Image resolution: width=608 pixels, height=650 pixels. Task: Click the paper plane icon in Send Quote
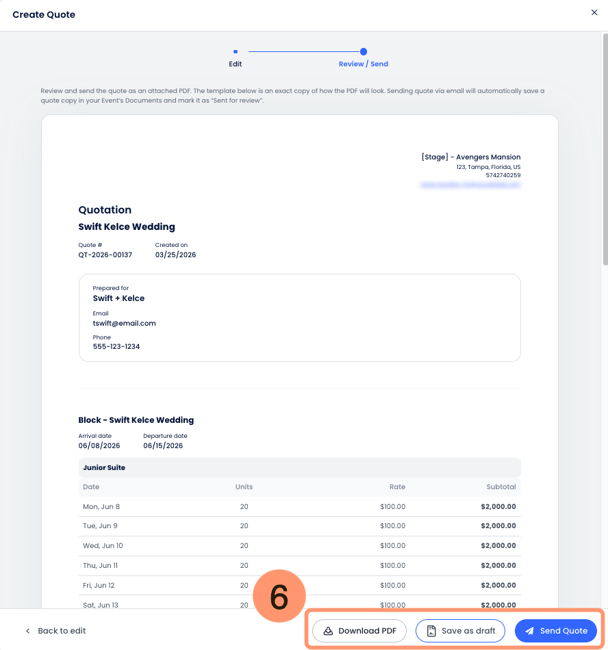coord(529,631)
